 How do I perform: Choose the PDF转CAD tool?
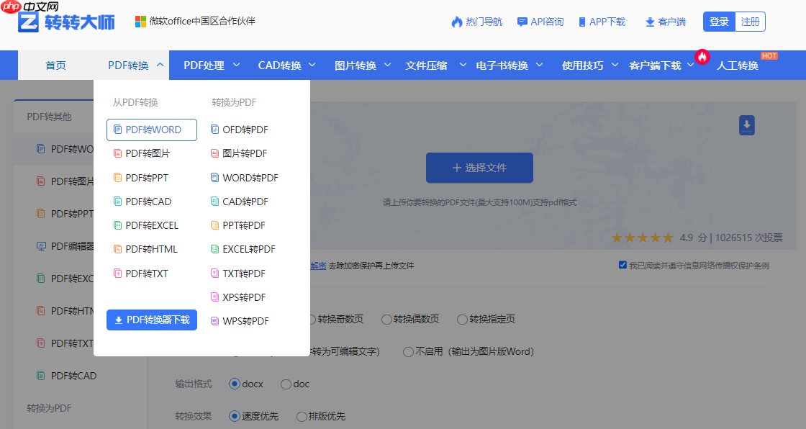[x=147, y=201]
